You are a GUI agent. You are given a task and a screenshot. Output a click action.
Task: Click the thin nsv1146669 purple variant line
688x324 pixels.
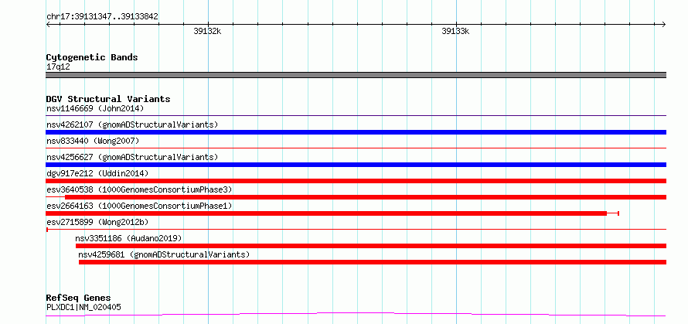[x=356, y=116]
